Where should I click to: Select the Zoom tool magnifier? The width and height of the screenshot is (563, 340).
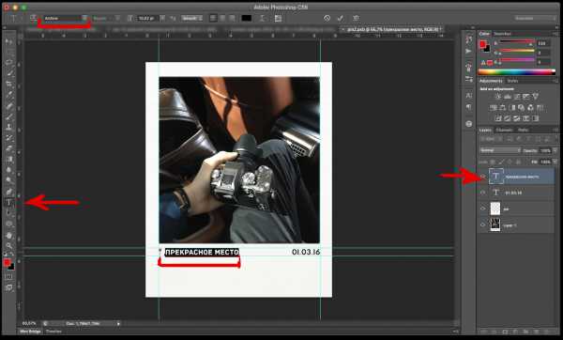[9, 246]
